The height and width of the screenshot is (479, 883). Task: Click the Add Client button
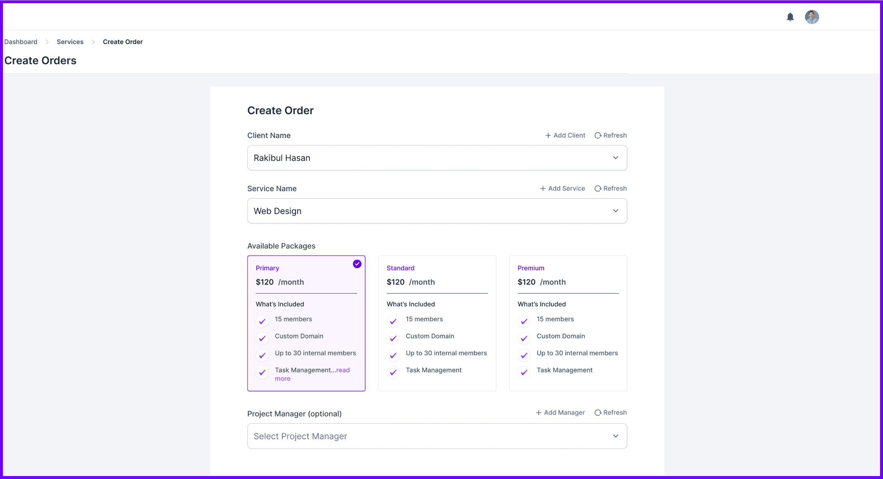click(565, 135)
